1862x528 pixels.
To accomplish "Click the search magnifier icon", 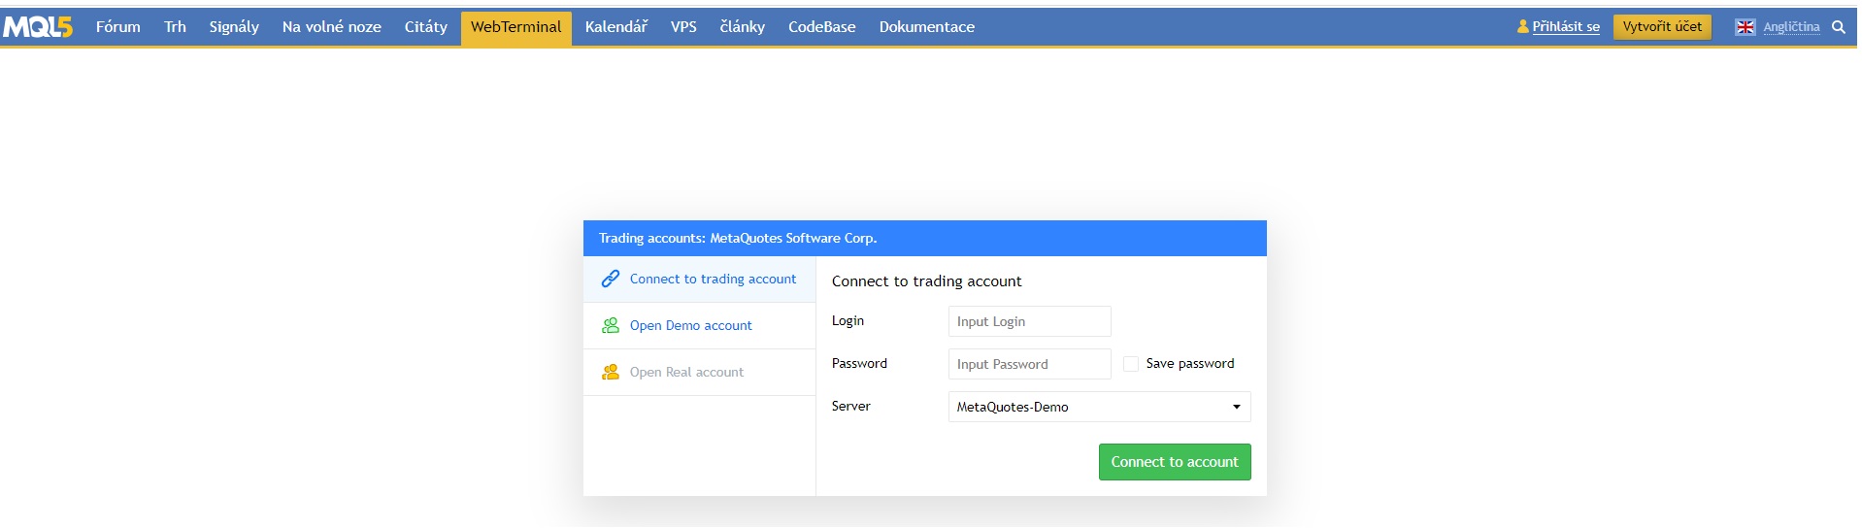I will tap(1838, 27).
